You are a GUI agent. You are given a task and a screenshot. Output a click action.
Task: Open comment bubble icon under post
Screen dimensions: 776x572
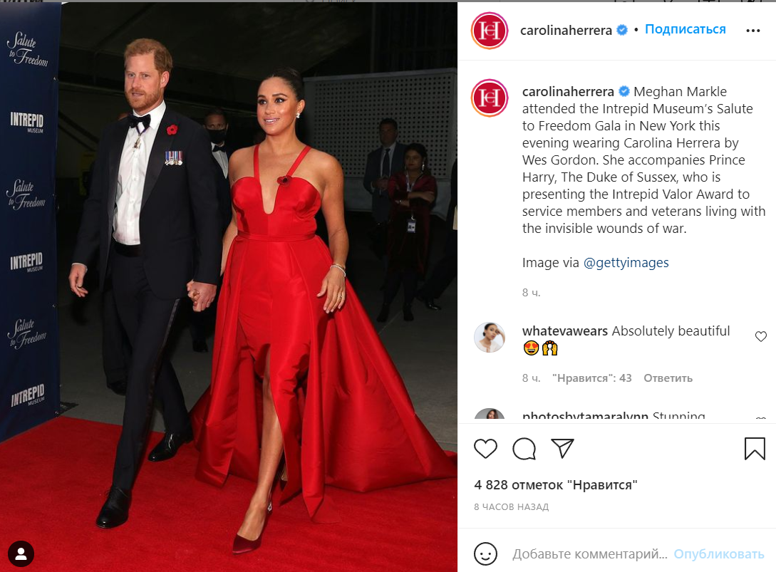pos(524,449)
